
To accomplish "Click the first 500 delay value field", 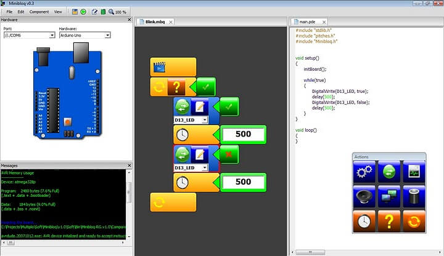I will tap(243, 135).
